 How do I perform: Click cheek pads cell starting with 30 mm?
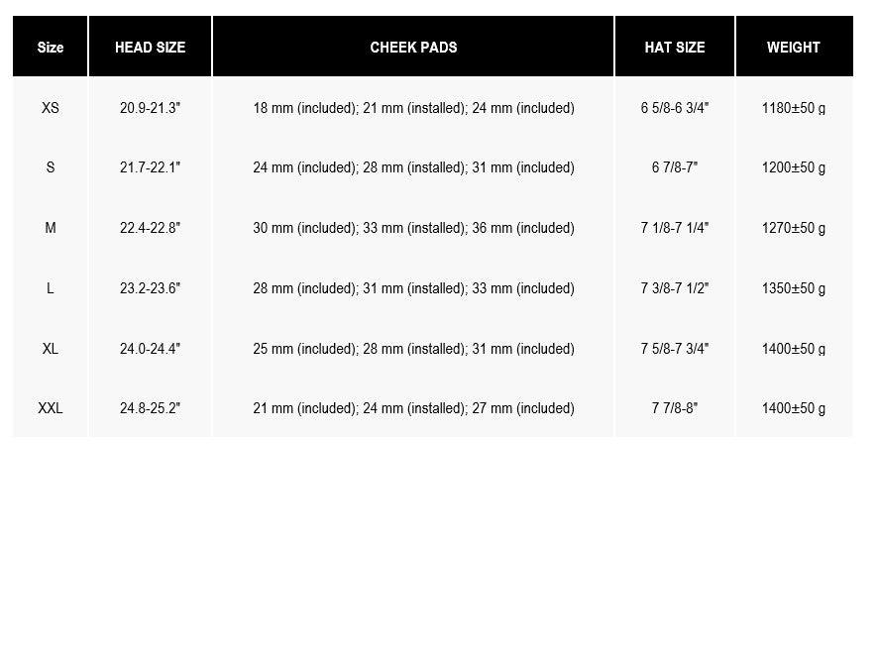413,228
